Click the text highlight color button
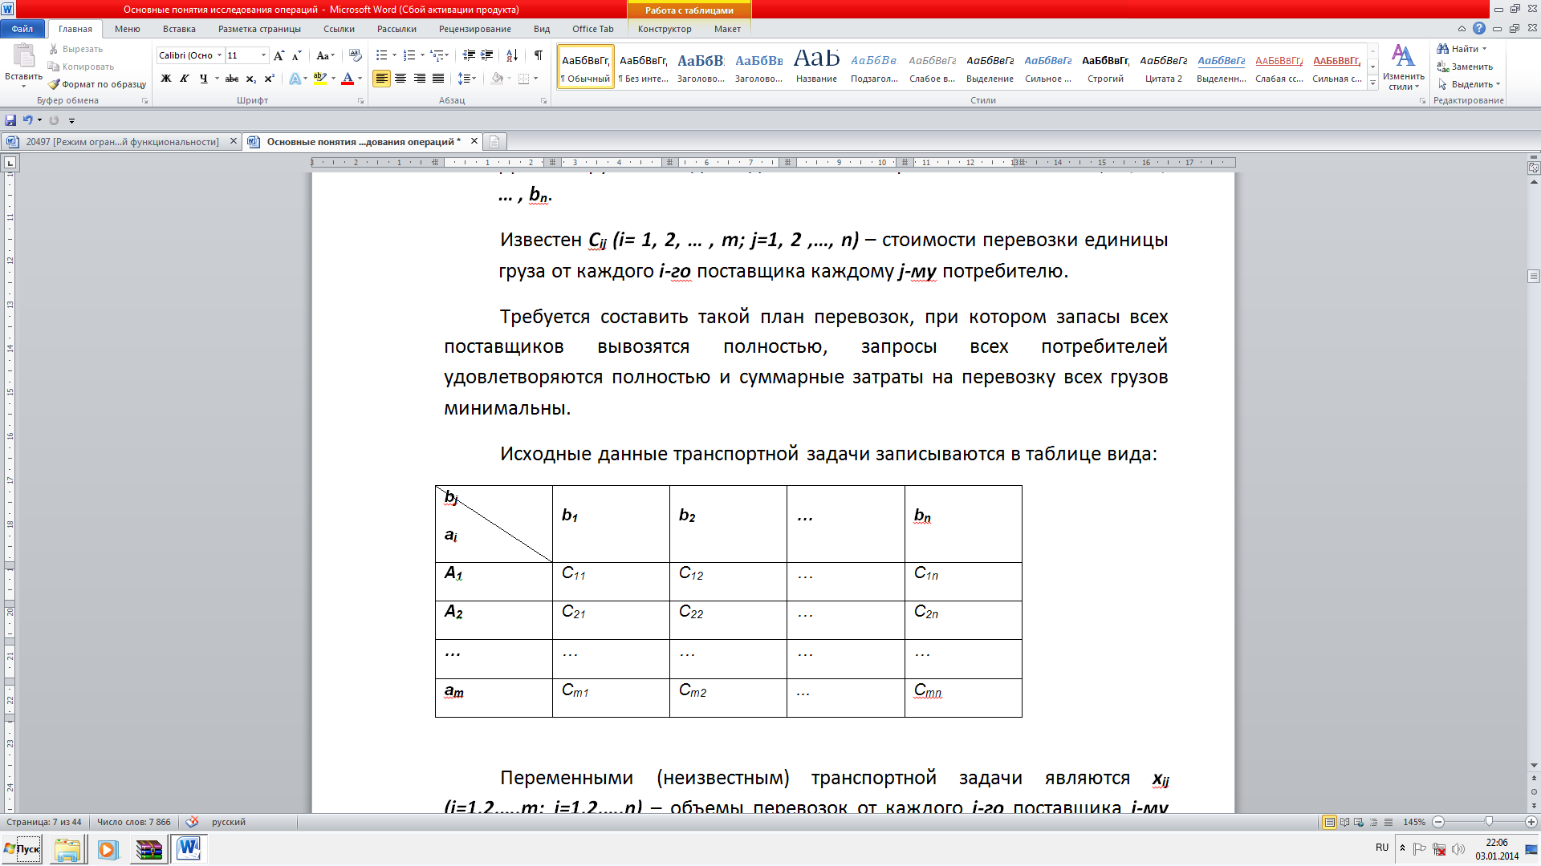This screenshot has width=1541, height=866. pyautogui.click(x=320, y=79)
